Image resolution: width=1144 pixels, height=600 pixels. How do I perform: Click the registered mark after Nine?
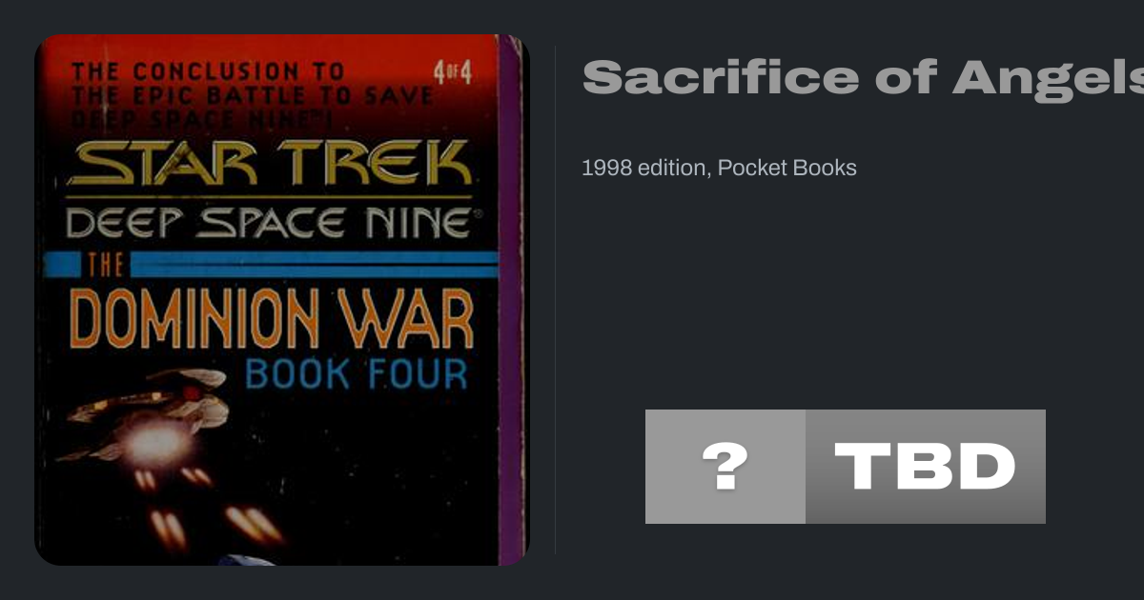(x=478, y=216)
